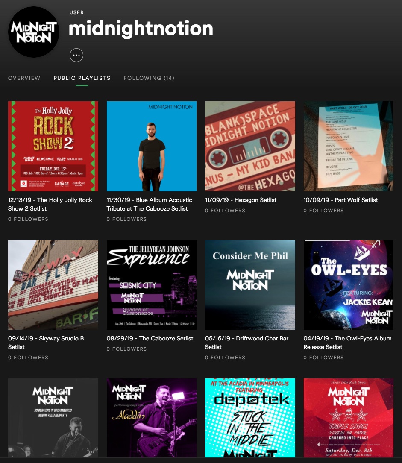Open the Consider Me Phil cover

click(250, 284)
